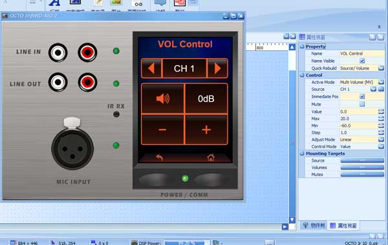Uncheck the Immediate Pos checkbox
This screenshot has height=245, width=388.
coord(362,96)
